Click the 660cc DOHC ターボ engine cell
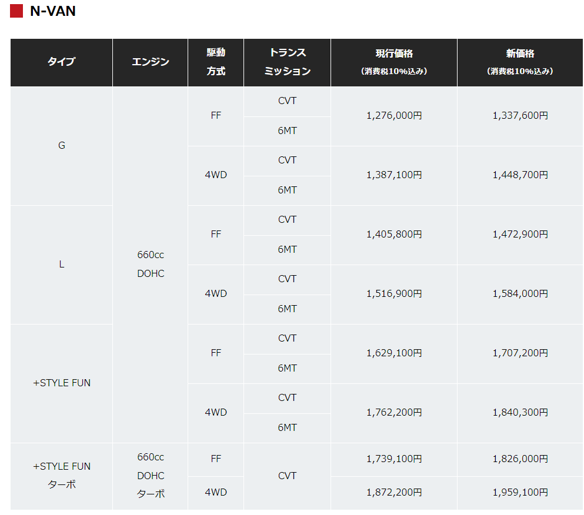This screenshot has width=584, height=515. point(151,476)
